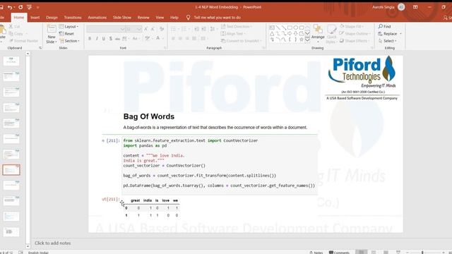Image resolution: width=452 pixels, height=254 pixels.
Task: Click the Tell me what you want to do box
Action: (x=213, y=18)
